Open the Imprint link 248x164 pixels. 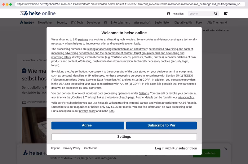click(x=55, y=148)
